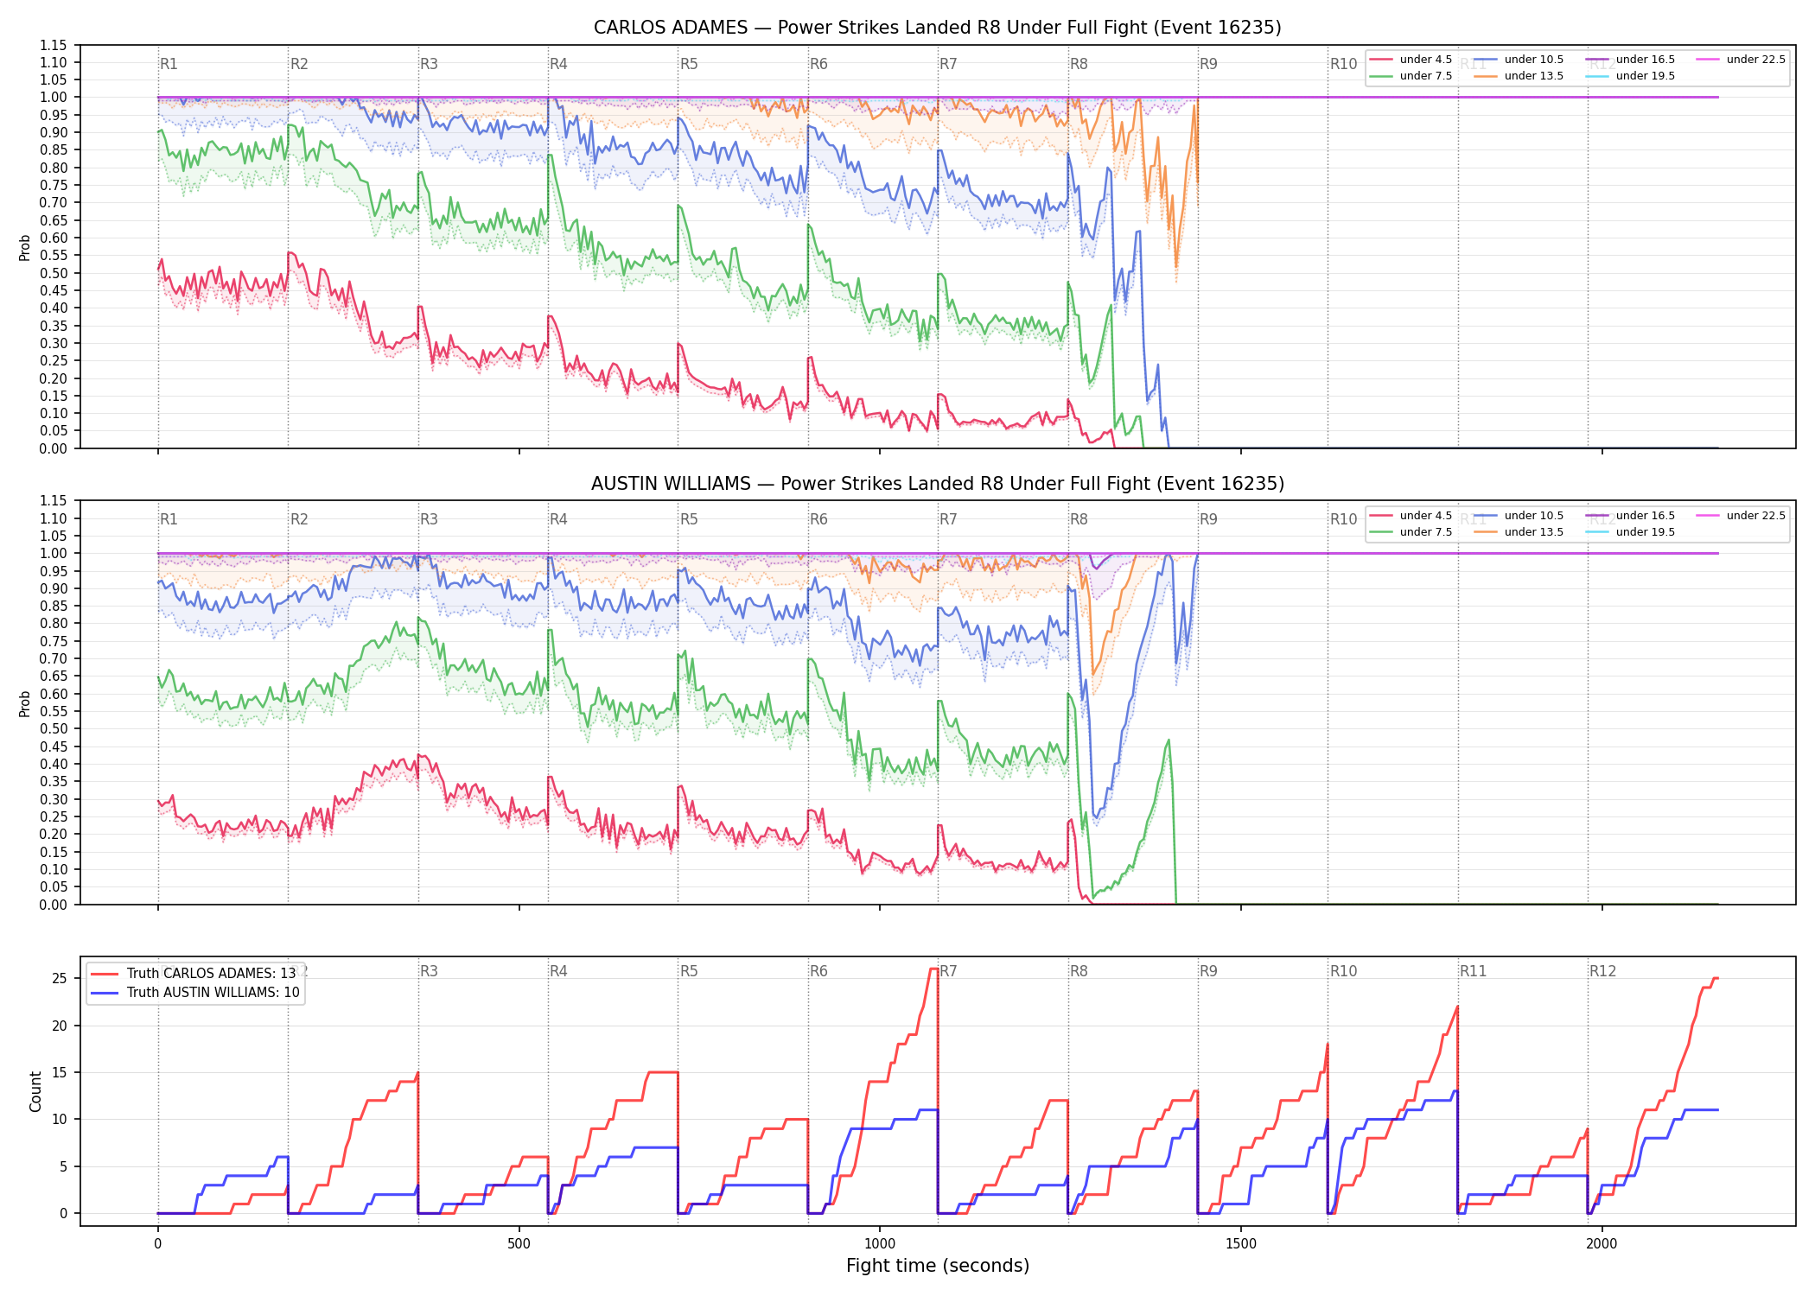
Task: Click the R12 round marker in the Count chart
Action: [1602, 971]
